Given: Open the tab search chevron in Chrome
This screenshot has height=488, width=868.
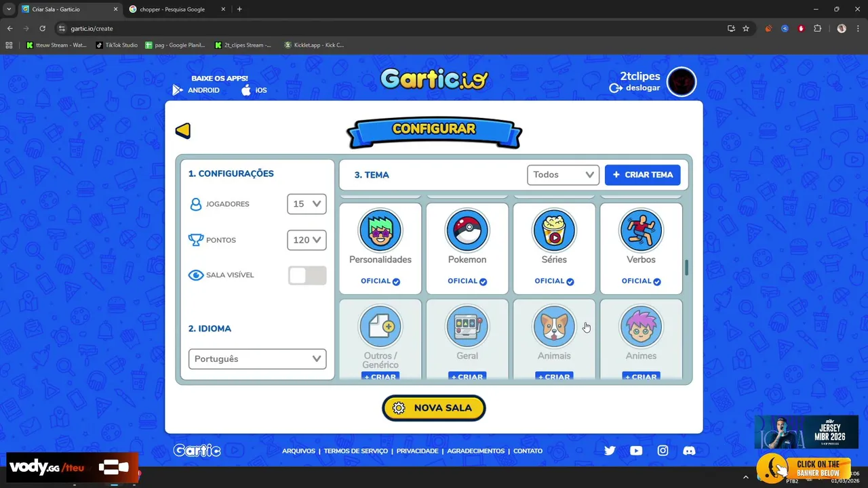Looking at the screenshot, I should tap(9, 9).
